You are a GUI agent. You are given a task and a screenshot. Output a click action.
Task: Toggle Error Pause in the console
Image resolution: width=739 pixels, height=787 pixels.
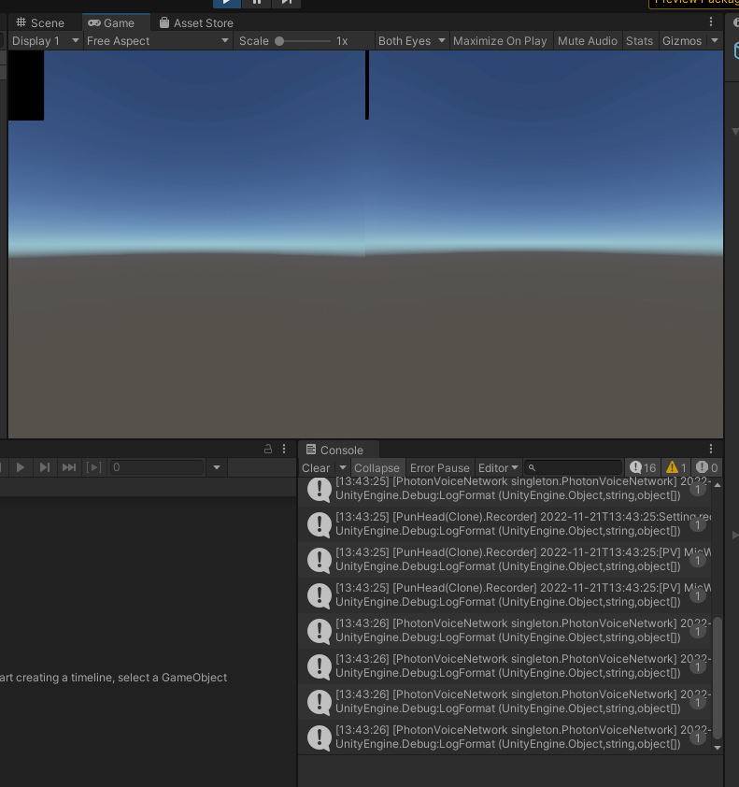(439, 468)
